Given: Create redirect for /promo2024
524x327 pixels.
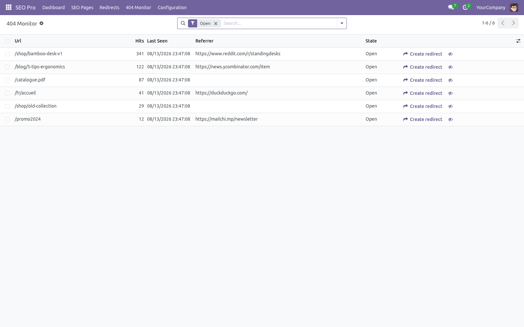Looking at the screenshot, I should [423, 119].
